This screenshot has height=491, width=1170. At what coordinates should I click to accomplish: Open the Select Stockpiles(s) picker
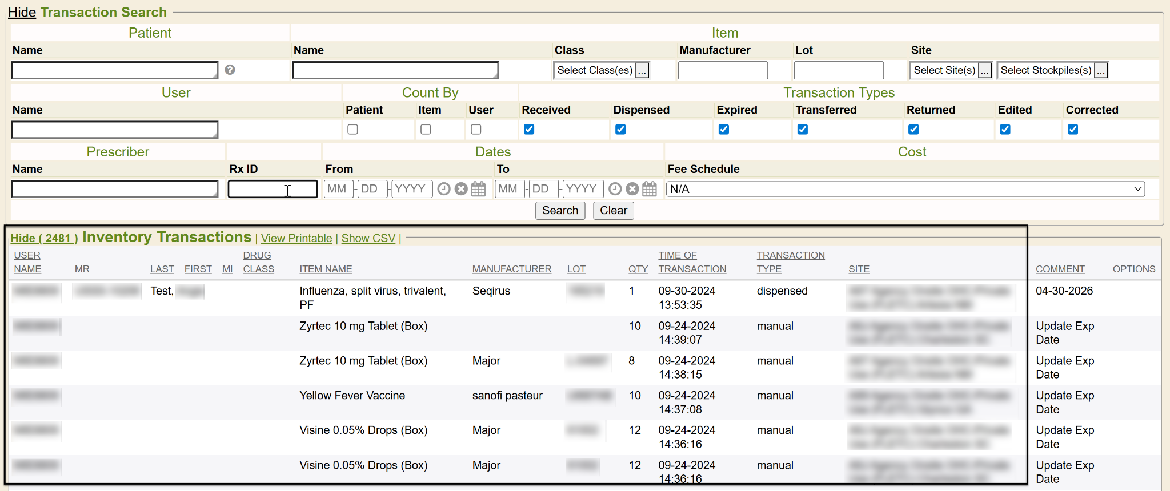point(1101,70)
